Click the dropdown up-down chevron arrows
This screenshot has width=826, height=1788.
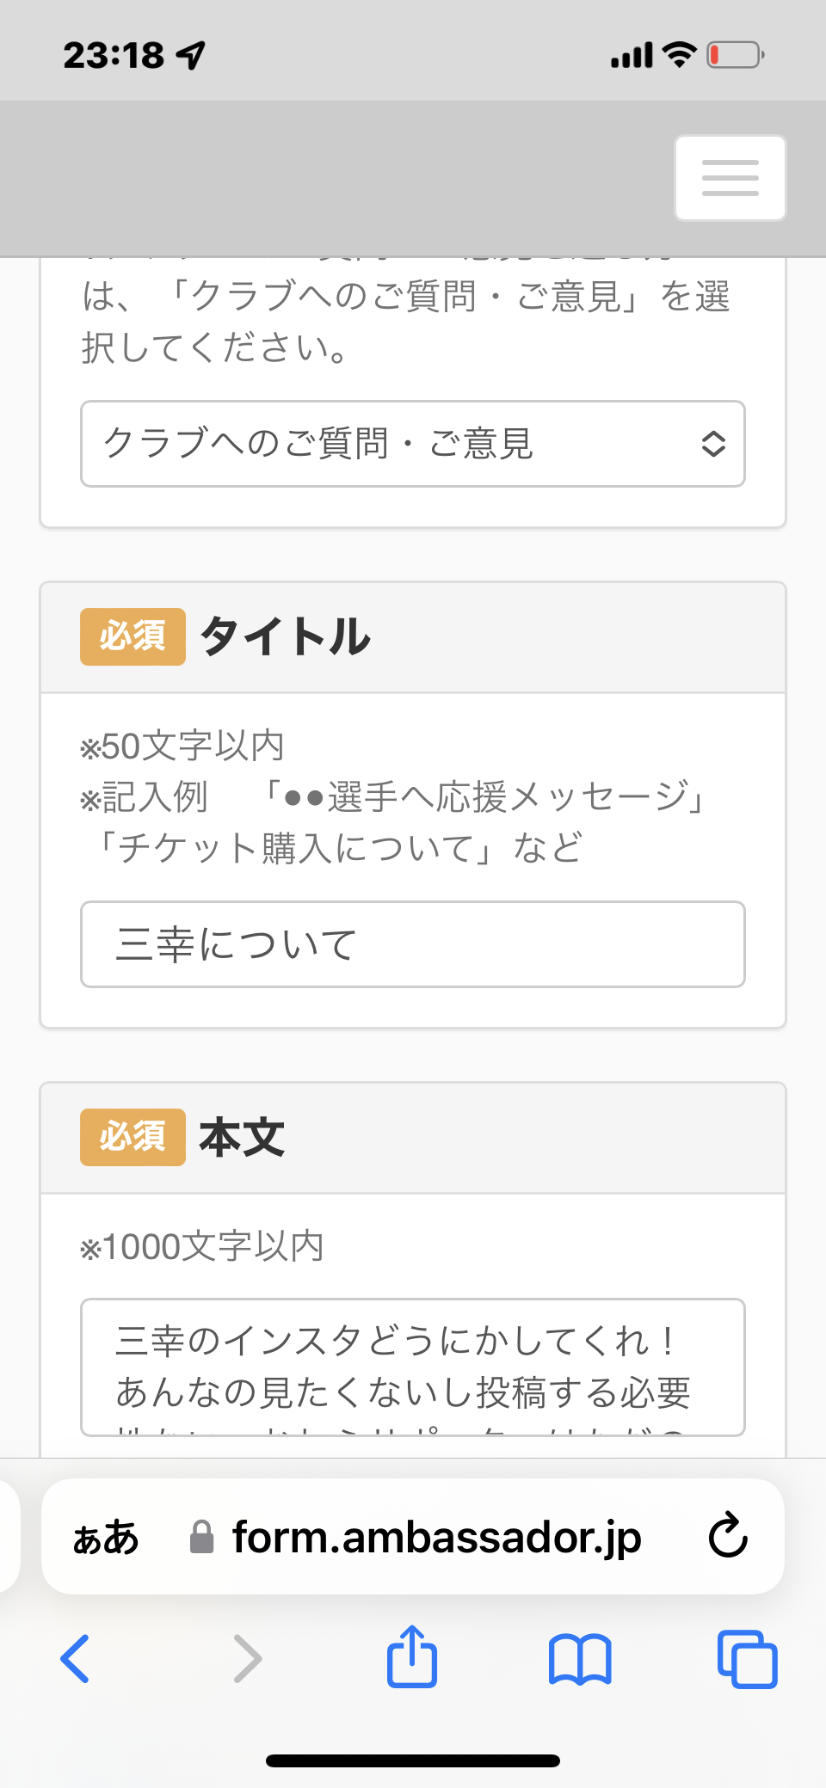(713, 444)
